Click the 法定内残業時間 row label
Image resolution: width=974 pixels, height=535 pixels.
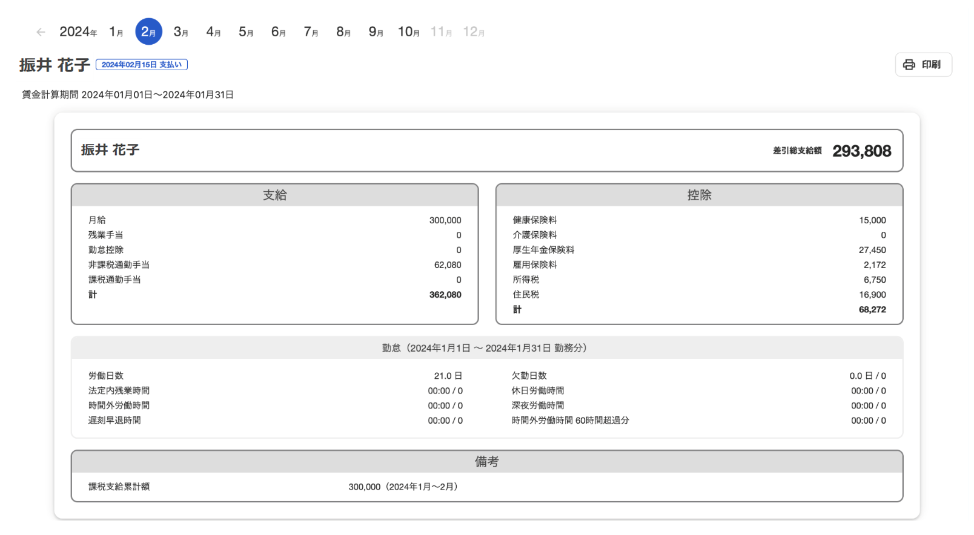tap(119, 391)
